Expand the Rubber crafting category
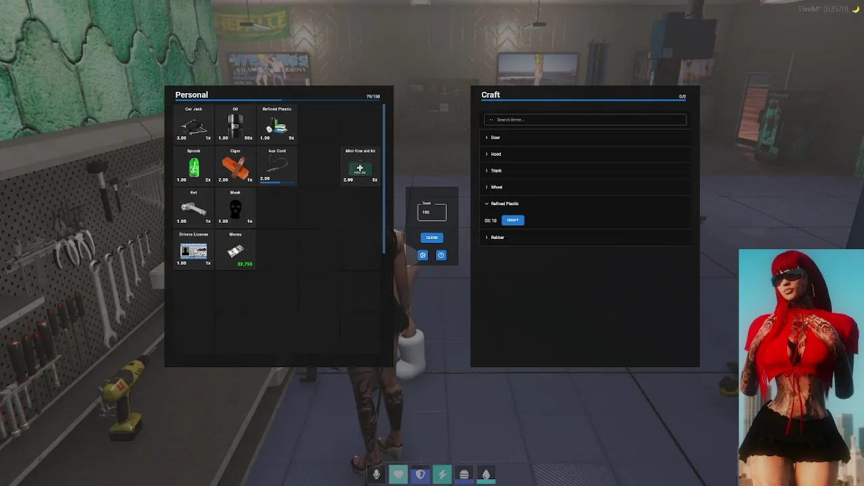Viewport: 864px width, 486px height. pos(585,238)
